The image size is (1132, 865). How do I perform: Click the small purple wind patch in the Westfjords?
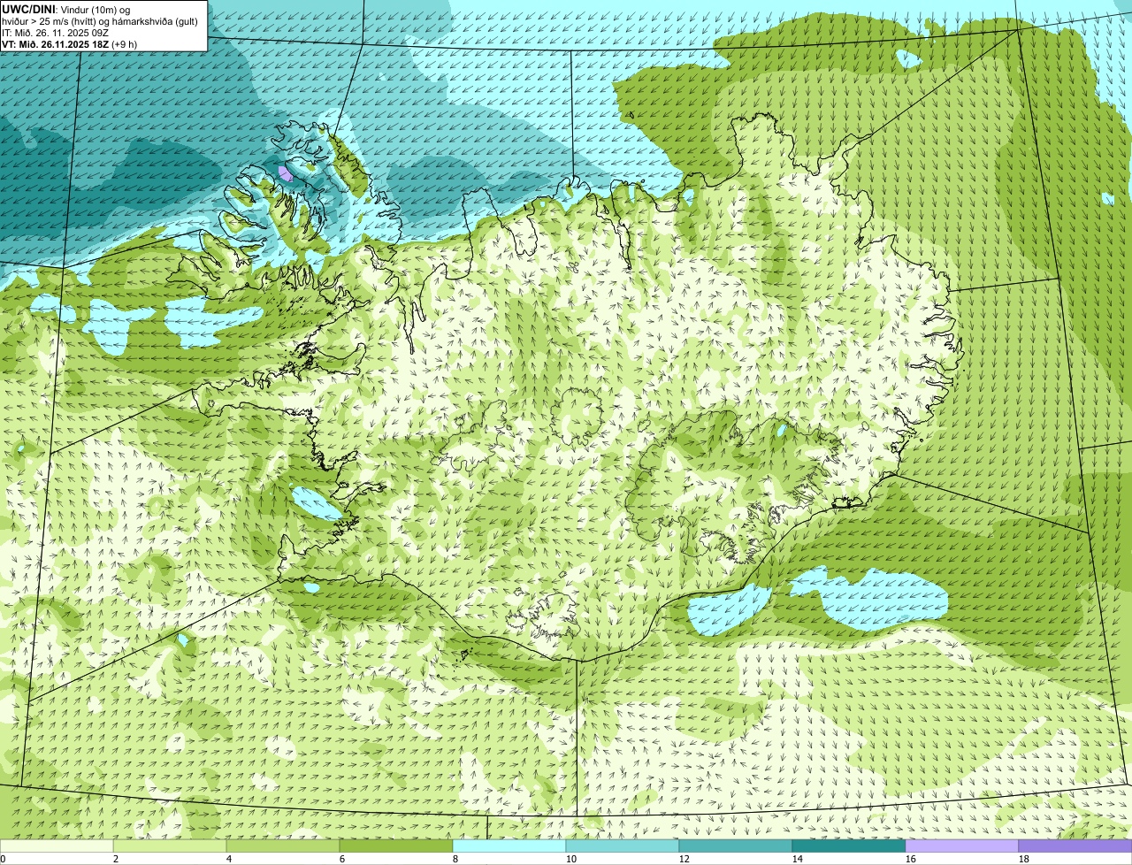click(x=285, y=172)
